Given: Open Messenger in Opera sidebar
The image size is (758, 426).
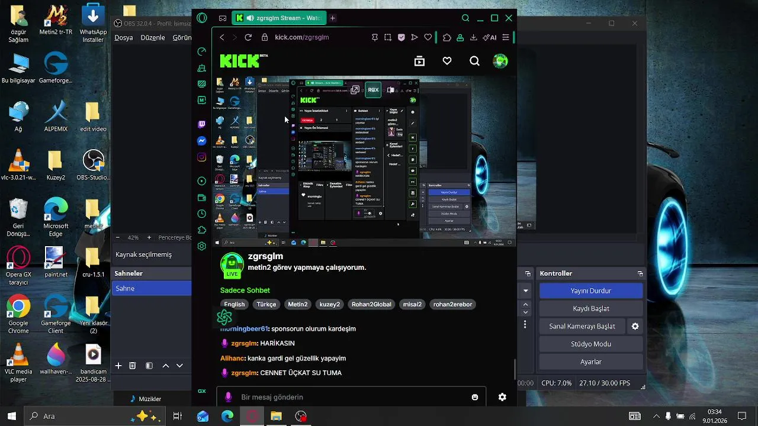Looking at the screenshot, I should pyautogui.click(x=202, y=141).
